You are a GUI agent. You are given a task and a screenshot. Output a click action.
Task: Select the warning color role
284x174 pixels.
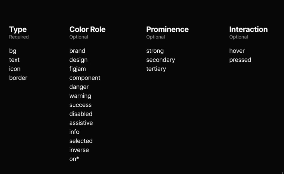click(80, 96)
